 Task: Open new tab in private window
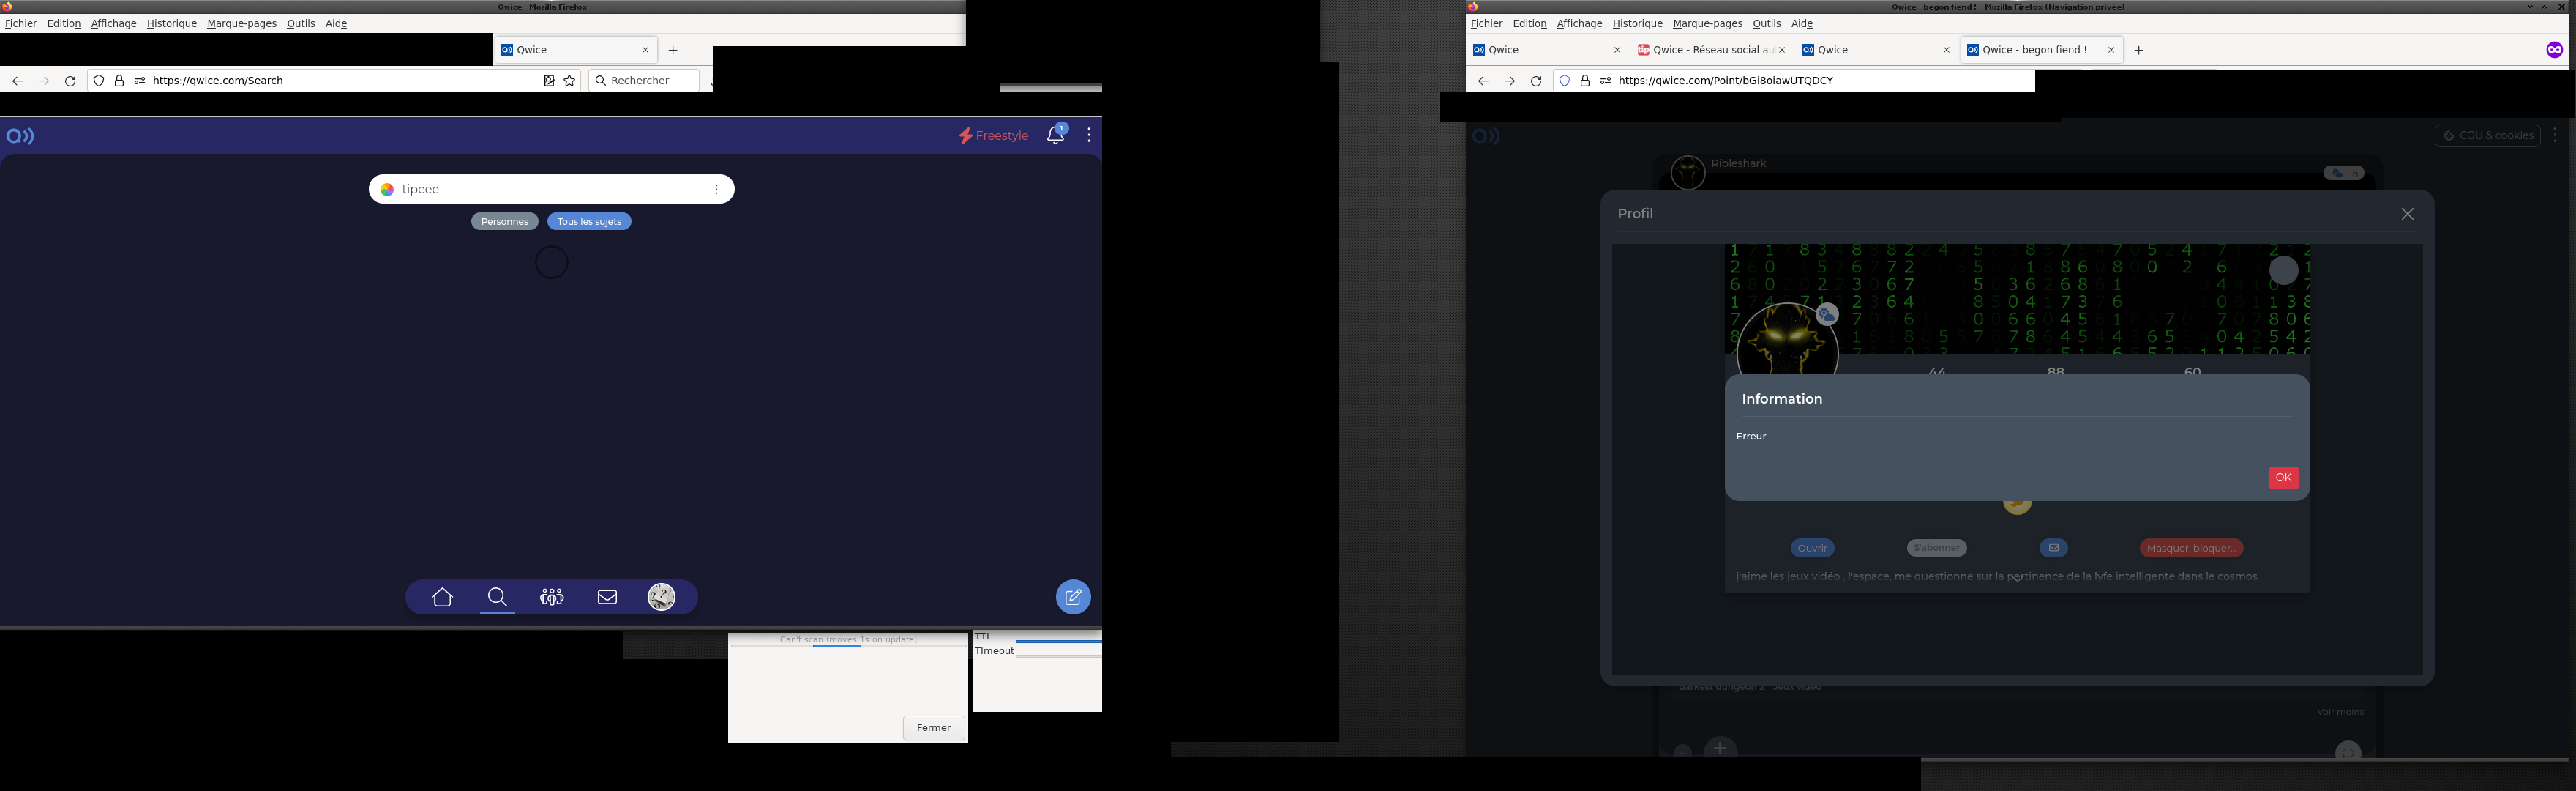coord(2139,50)
